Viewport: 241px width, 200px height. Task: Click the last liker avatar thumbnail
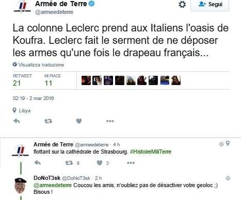(x=176, y=80)
